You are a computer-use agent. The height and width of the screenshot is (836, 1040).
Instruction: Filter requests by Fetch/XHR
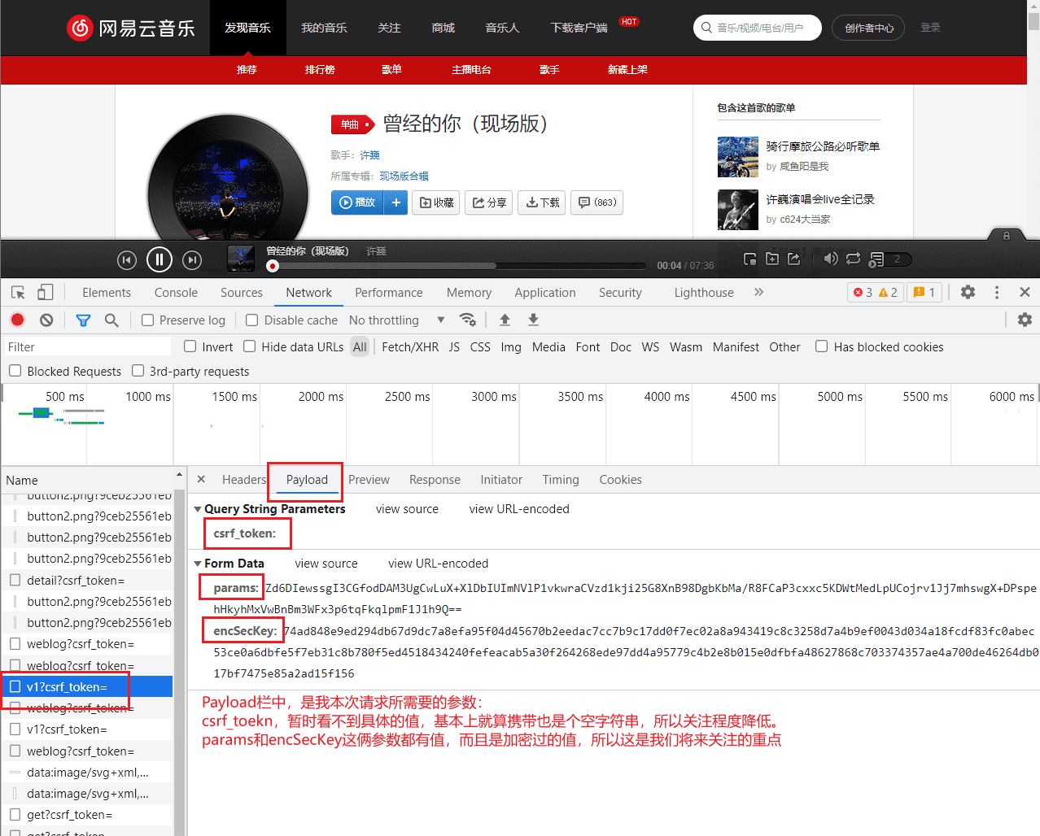(410, 347)
